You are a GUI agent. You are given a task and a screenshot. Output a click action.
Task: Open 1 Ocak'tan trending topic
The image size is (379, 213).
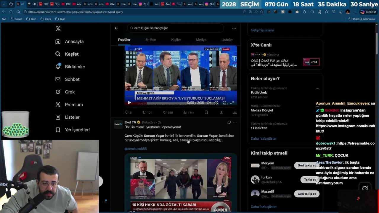(259, 128)
